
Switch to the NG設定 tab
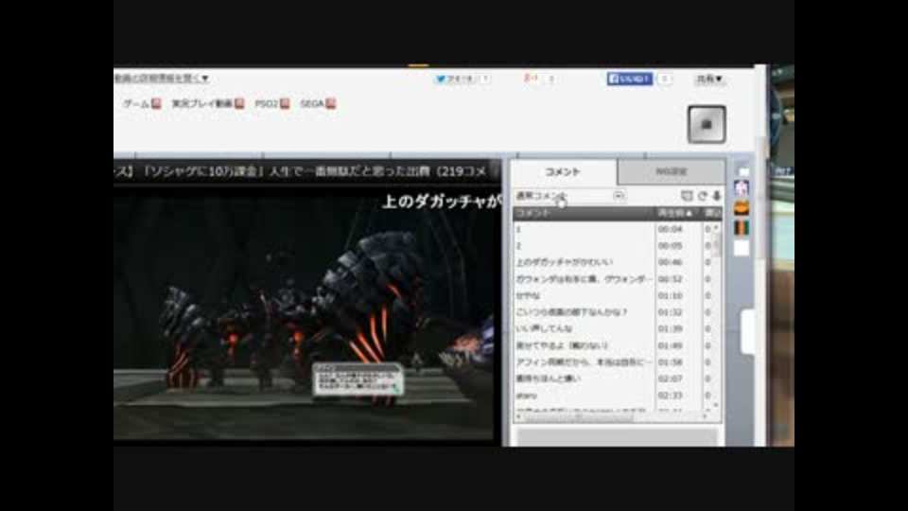click(671, 172)
